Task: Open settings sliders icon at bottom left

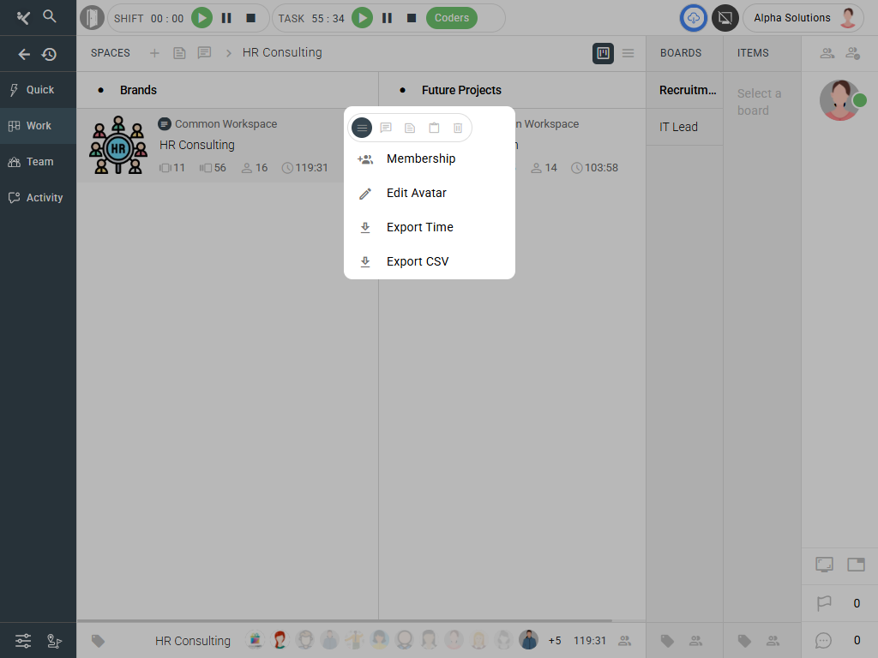Action: (x=23, y=640)
